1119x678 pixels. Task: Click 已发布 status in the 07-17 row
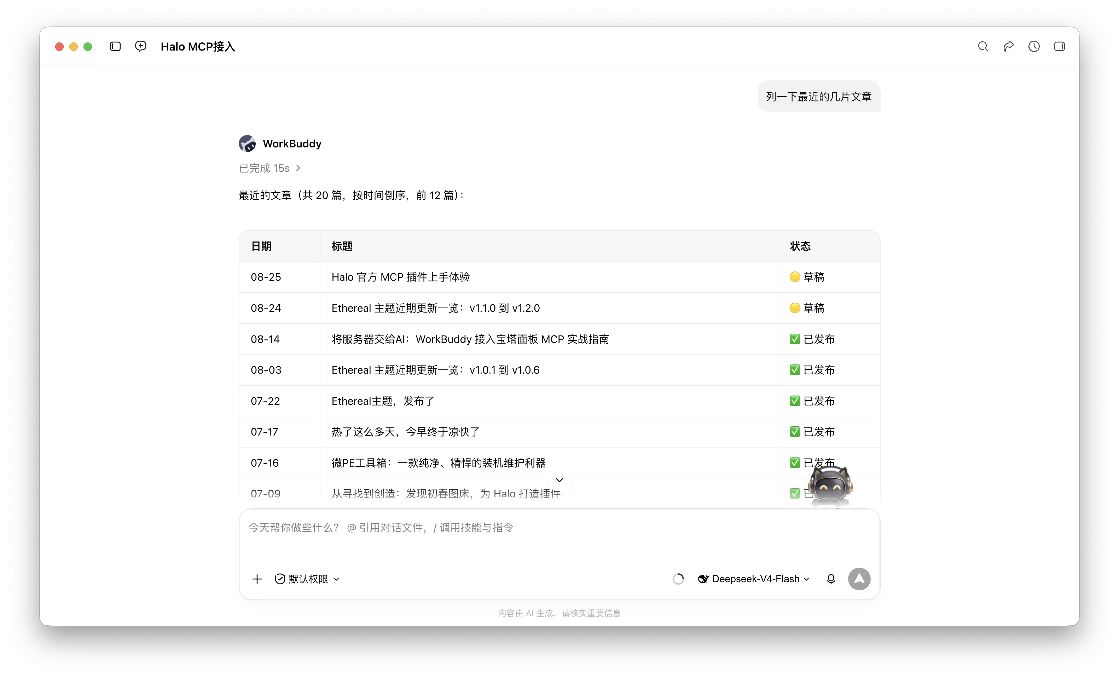click(812, 432)
